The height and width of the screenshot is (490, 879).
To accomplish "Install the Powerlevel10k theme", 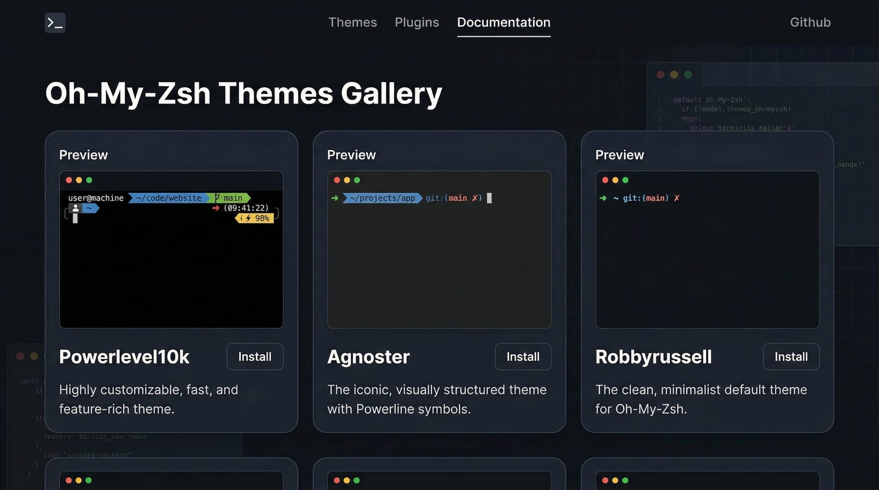I will tap(255, 357).
